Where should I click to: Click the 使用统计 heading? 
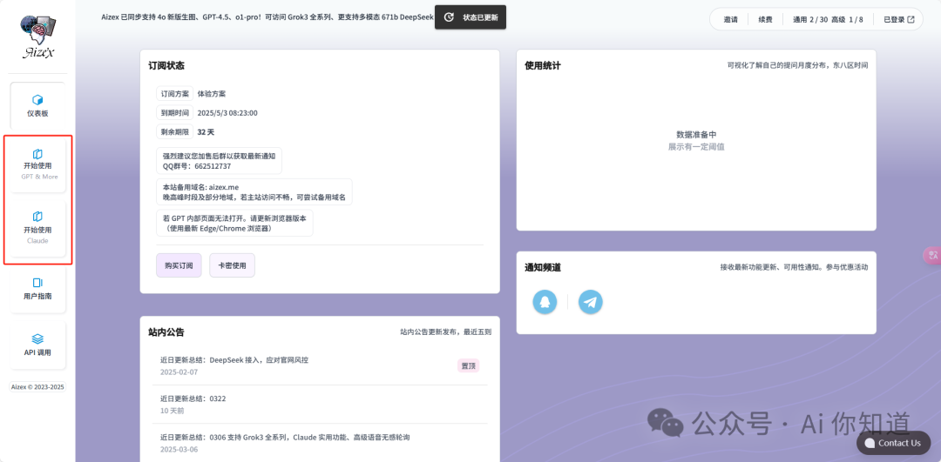pos(543,65)
